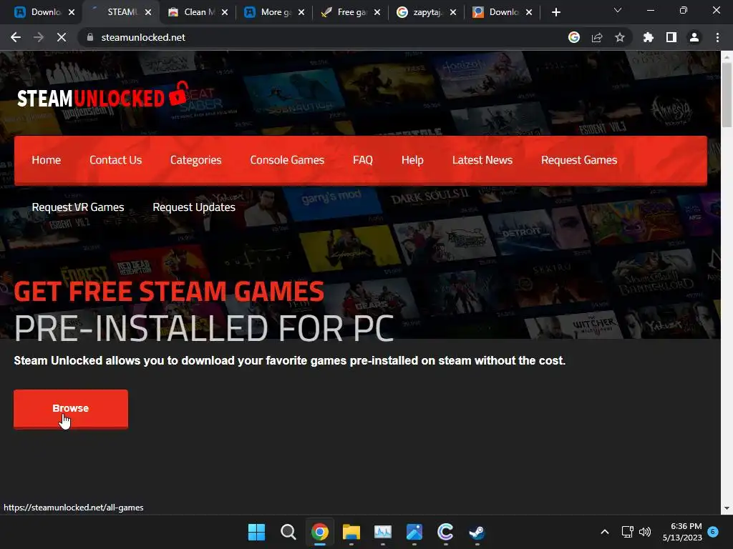
Task: Open the Categories menu item
Action: [196, 160]
